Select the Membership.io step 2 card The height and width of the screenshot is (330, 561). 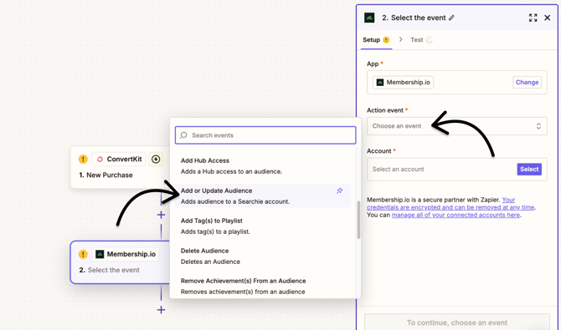tap(120, 262)
